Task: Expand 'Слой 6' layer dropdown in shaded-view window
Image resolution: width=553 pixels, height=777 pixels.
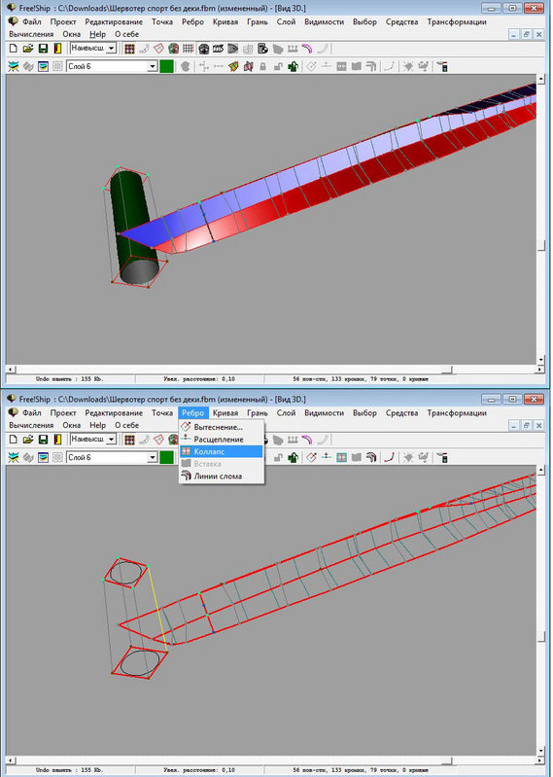Action: coord(153,66)
